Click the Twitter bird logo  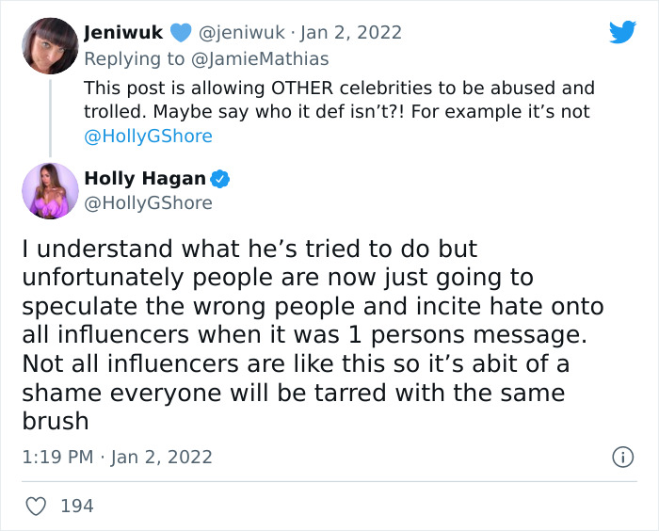[622, 33]
